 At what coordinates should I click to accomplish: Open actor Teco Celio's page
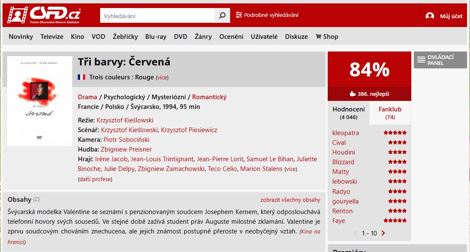coord(223,169)
